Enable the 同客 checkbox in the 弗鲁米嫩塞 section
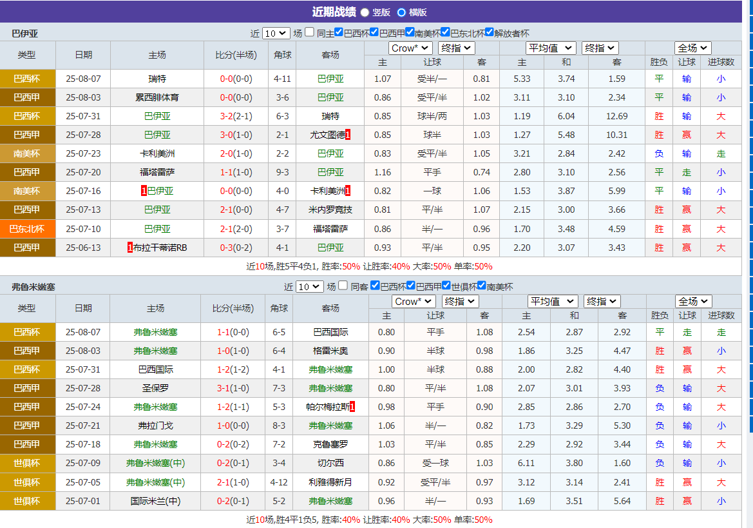The width and height of the screenshot is (753, 528). (x=343, y=285)
